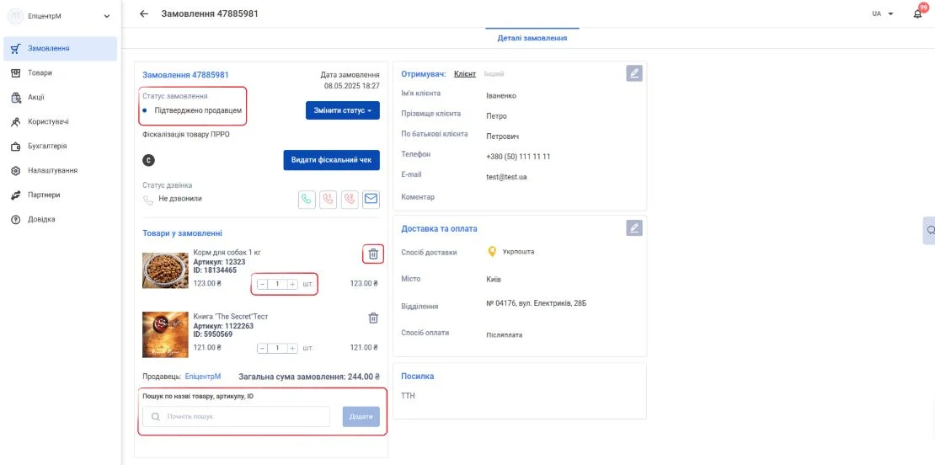Click the envelope email icon in call status
Viewport: 935px width, 465px height.
point(371,199)
